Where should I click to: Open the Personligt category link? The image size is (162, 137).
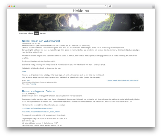pyautogui.click(x=33, y=84)
